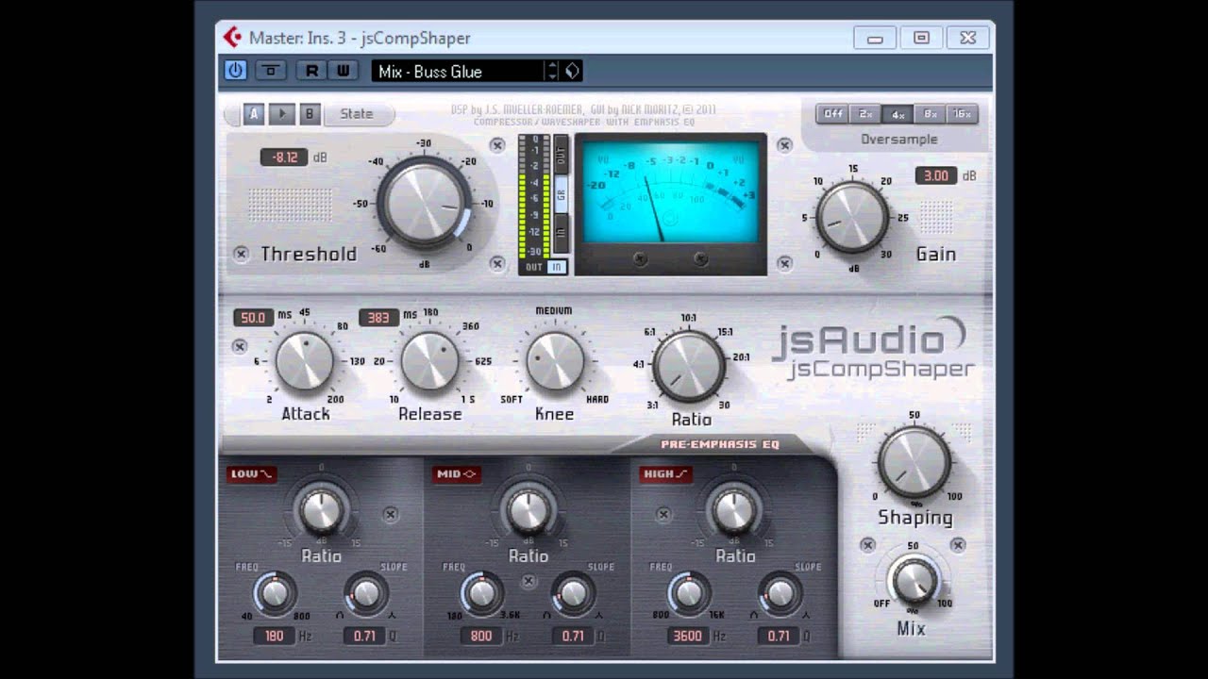Enable Write automation (W) button
The image size is (1208, 679).
tap(343, 70)
